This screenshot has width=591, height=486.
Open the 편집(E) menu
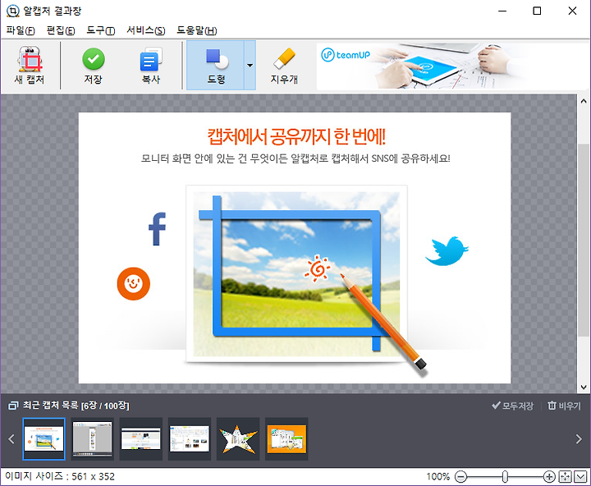click(61, 30)
